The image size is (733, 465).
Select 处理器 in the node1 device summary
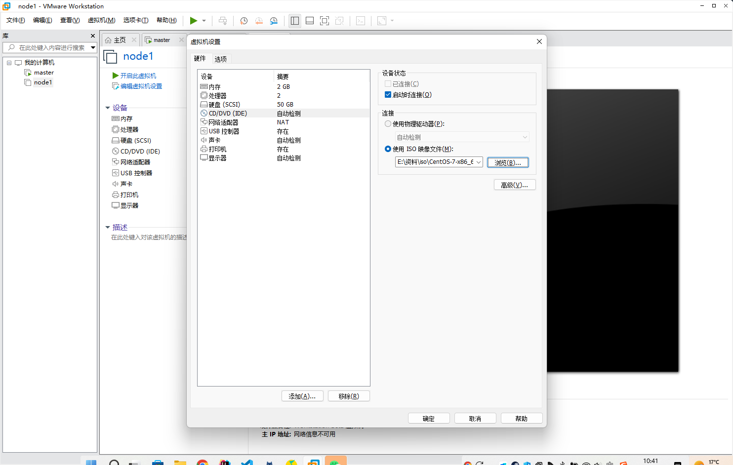click(125, 130)
